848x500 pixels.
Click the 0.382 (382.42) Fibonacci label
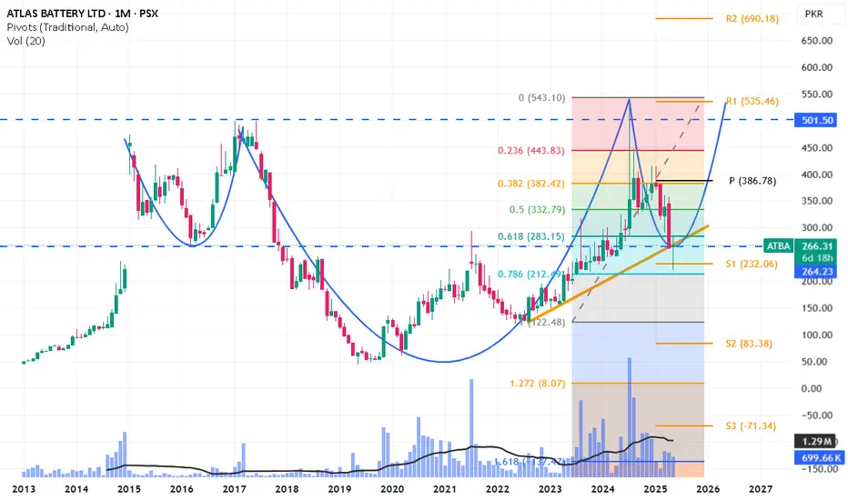click(531, 184)
